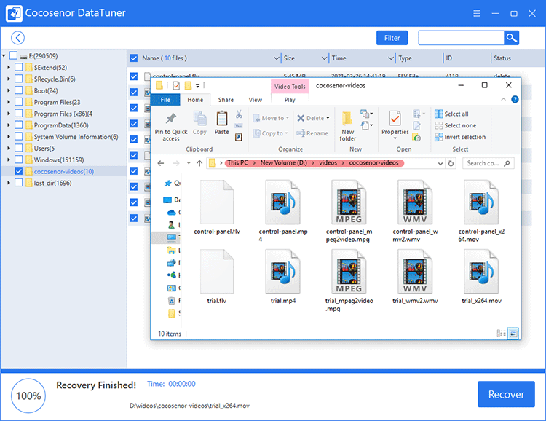Viewport: 546px width, 421px height.
Task: Select the control-panel.mp4 file
Action: point(282,211)
